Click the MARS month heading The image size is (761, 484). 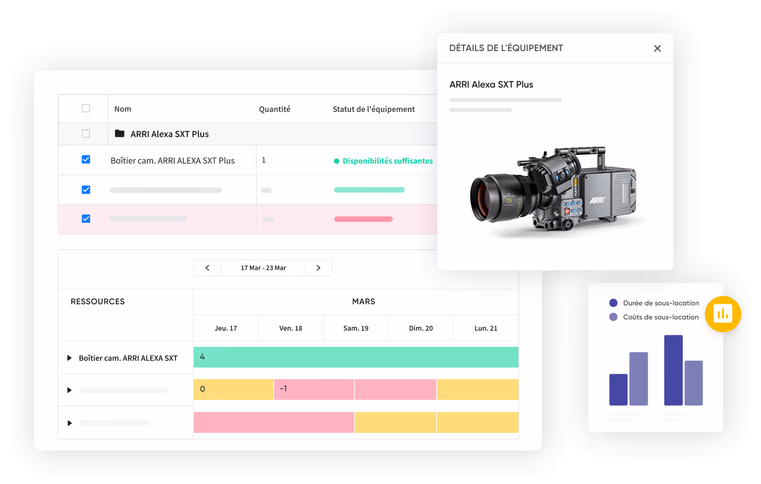tap(364, 302)
